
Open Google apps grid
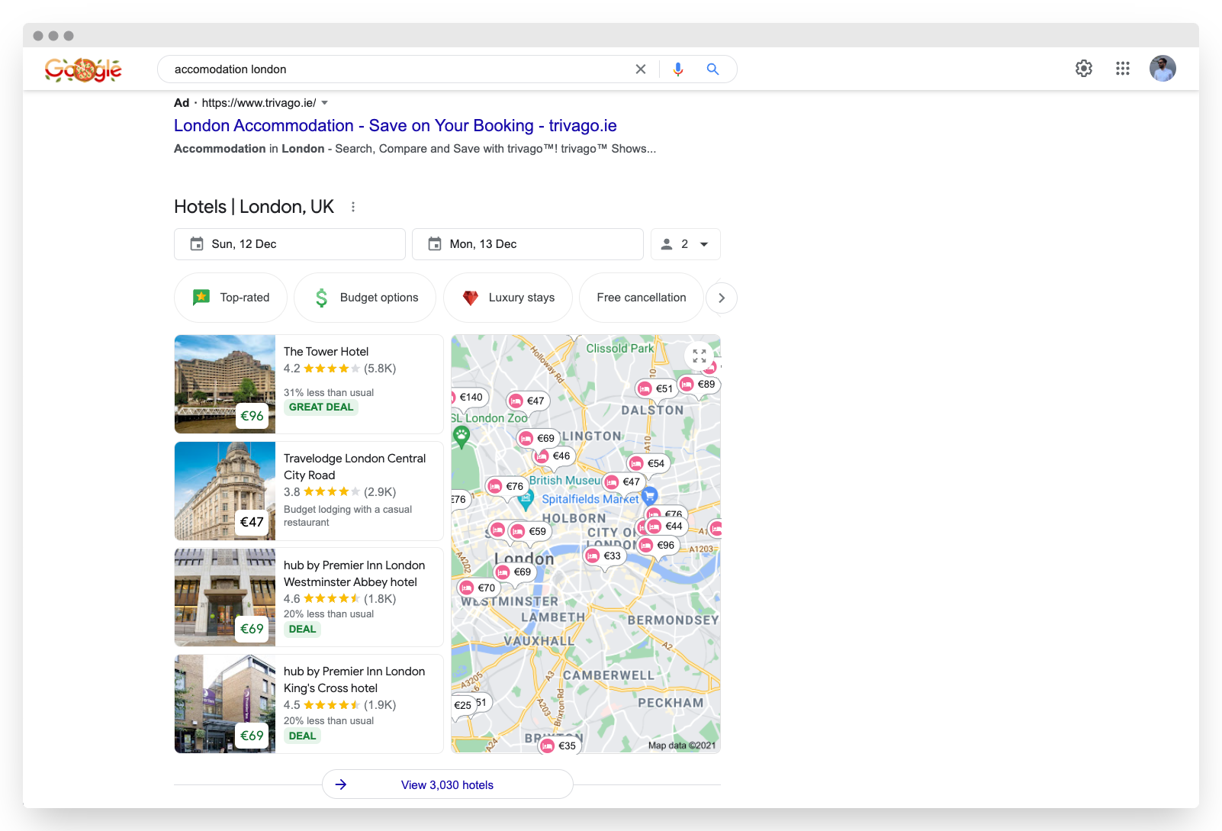coord(1123,69)
